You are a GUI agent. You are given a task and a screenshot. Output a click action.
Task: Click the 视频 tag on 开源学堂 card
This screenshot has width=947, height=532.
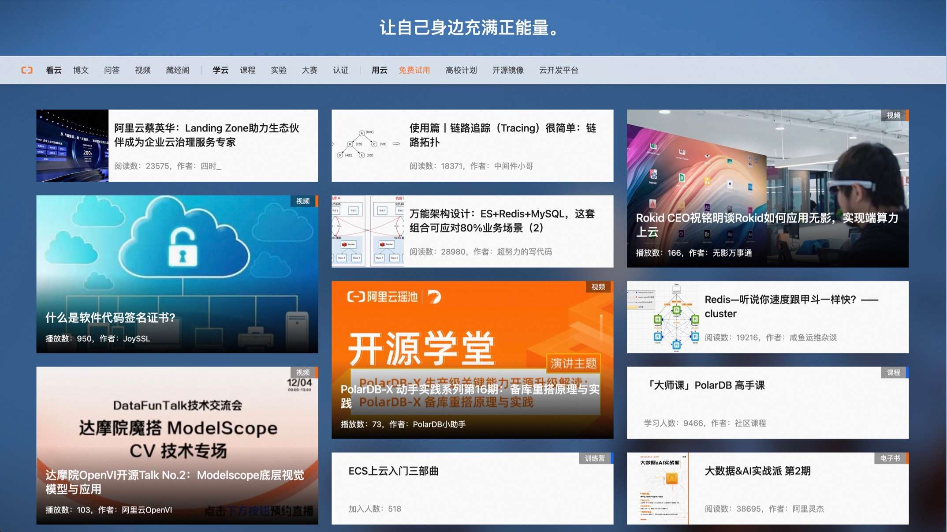click(598, 287)
